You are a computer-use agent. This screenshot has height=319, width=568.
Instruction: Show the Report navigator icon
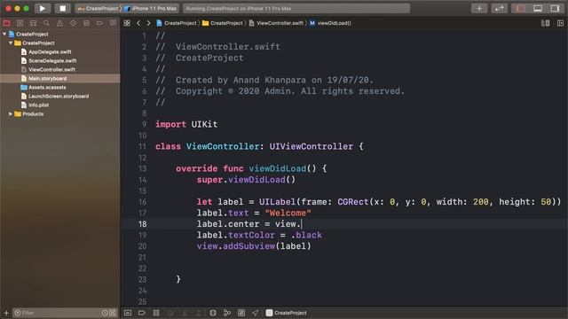113,23
